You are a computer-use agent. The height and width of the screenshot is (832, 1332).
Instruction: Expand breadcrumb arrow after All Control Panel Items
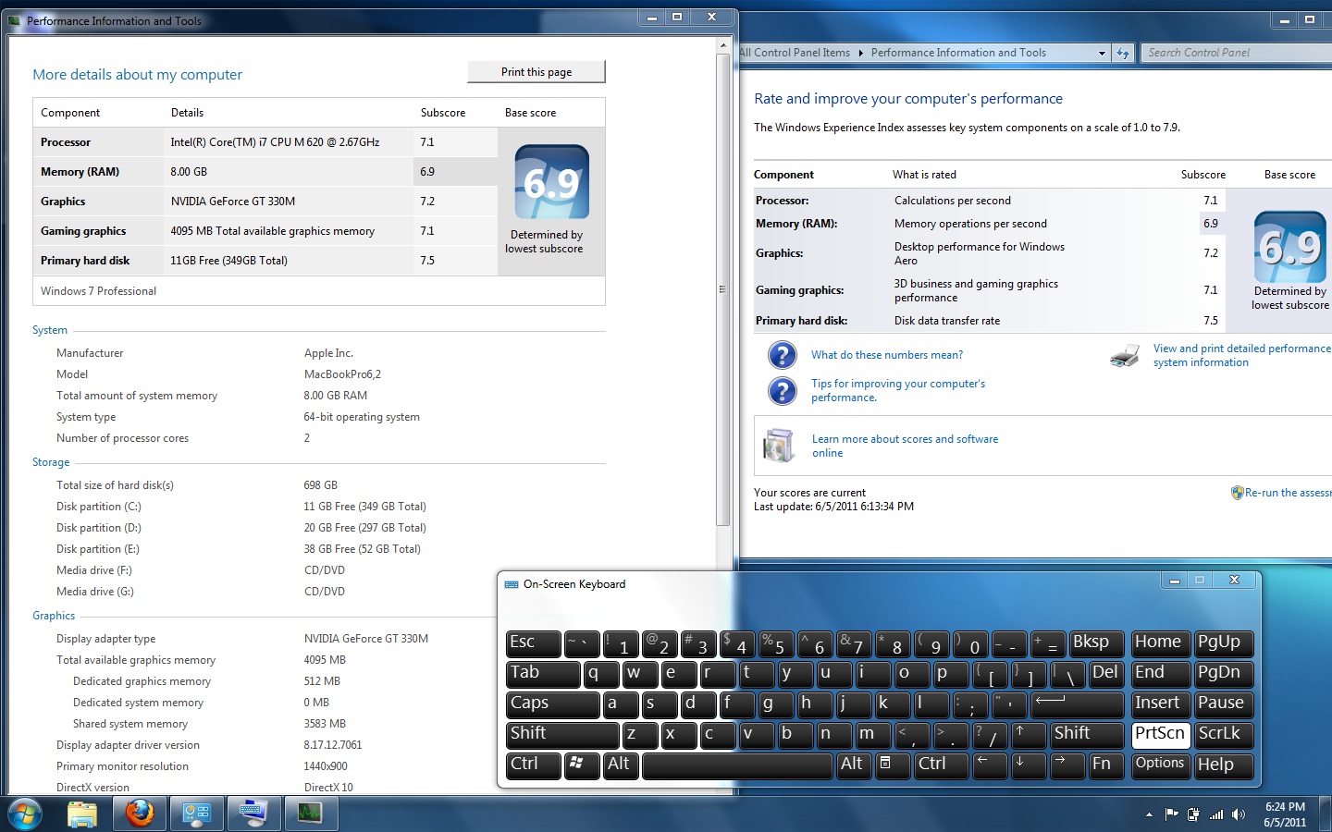[860, 53]
